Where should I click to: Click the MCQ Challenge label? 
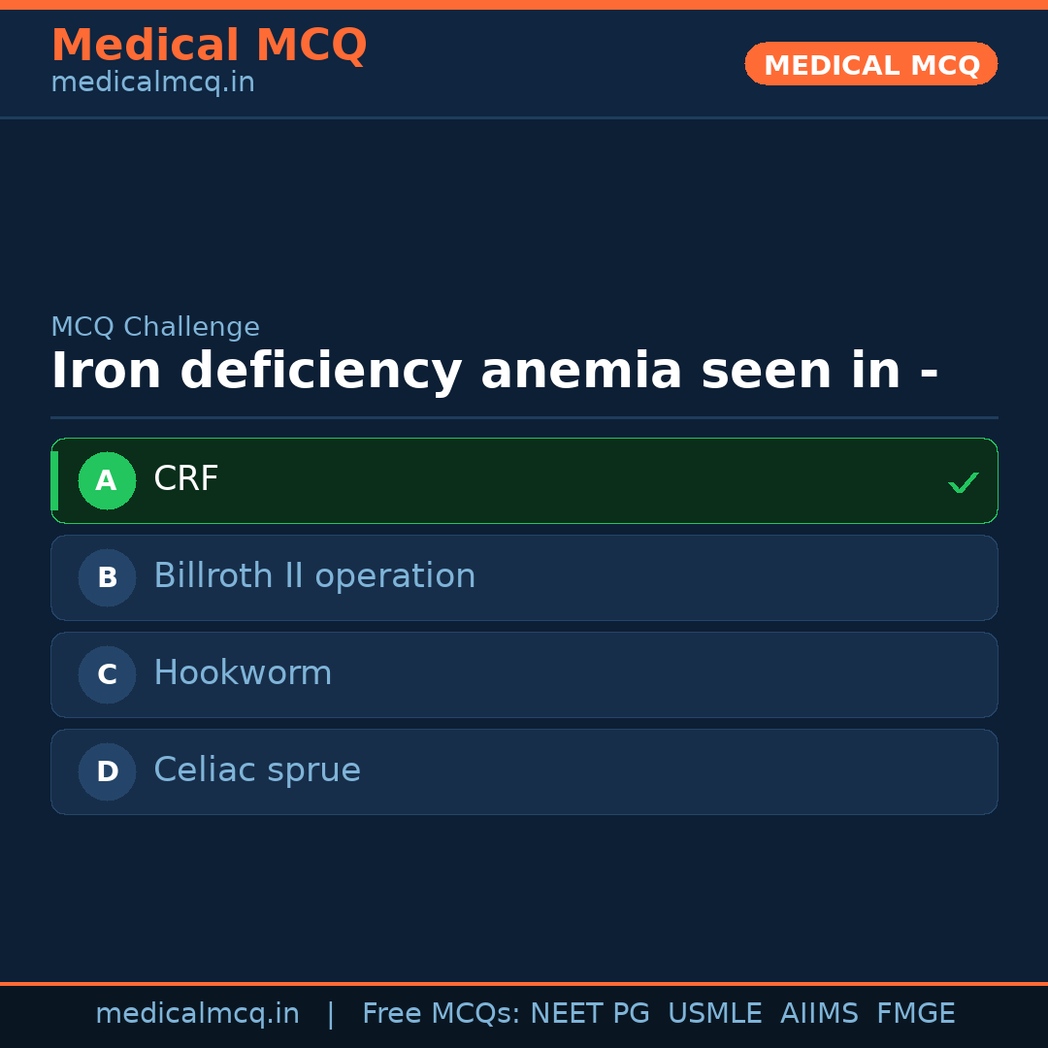pos(155,327)
